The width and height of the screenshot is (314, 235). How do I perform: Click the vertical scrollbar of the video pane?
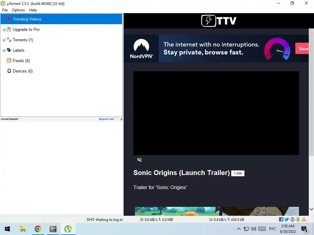pos(311,92)
